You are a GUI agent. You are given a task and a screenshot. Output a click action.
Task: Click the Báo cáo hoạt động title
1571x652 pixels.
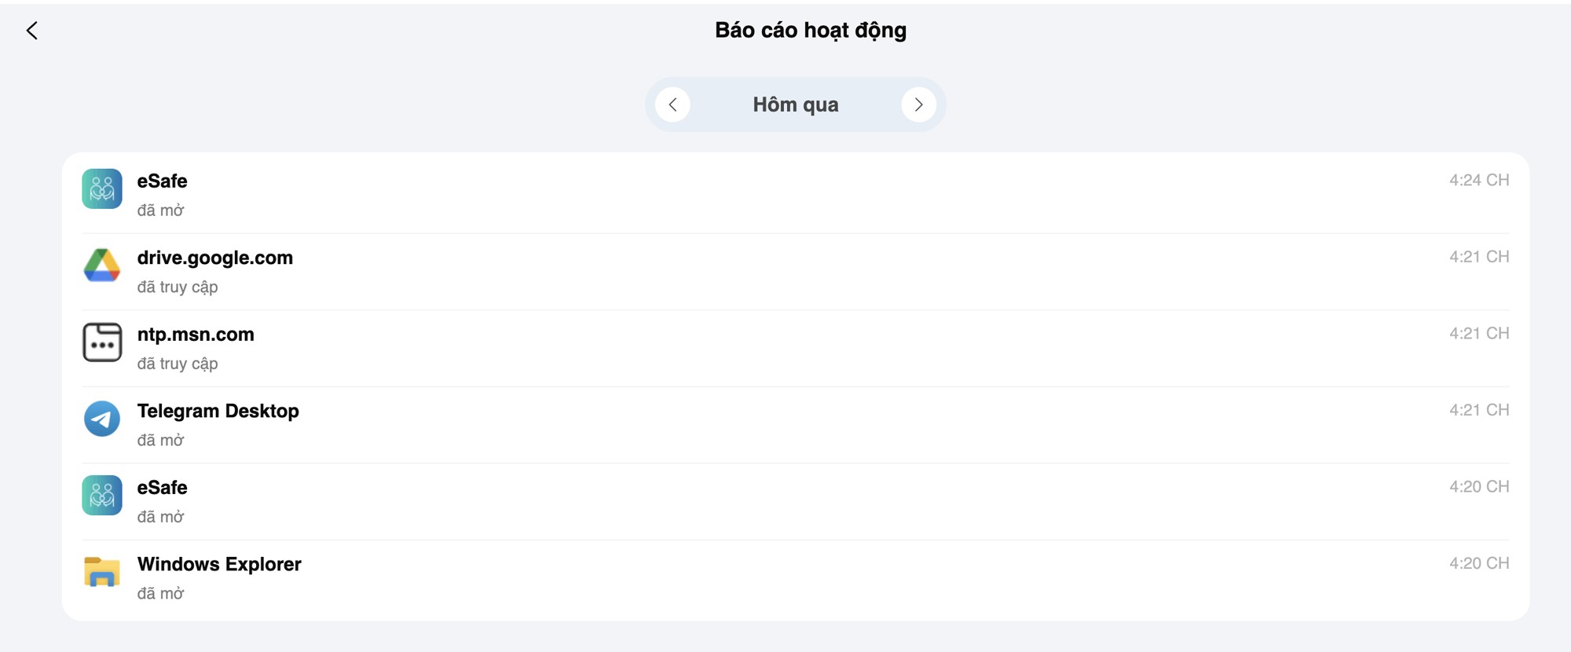810,30
